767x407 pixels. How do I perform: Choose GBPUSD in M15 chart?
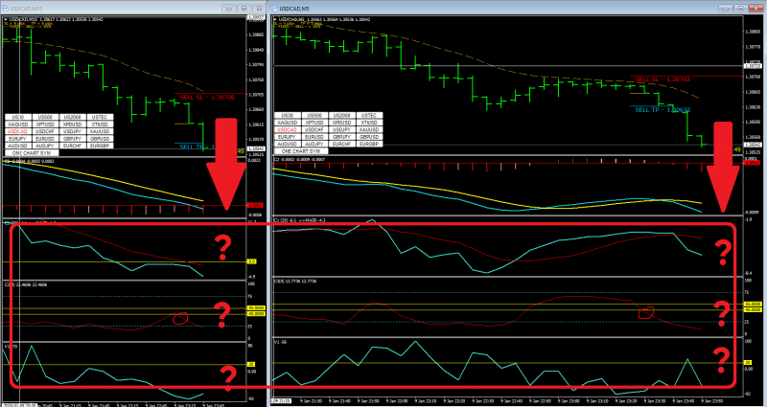[x=101, y=138]
